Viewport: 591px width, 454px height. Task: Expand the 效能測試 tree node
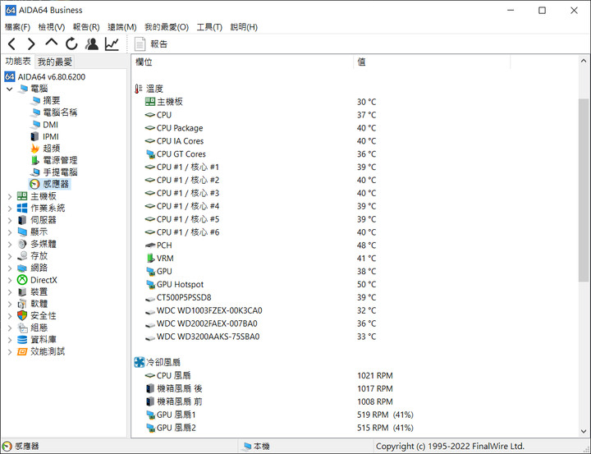10,352
